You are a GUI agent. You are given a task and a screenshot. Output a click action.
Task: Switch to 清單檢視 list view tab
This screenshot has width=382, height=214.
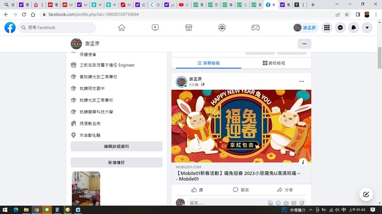tap(209, 63)
